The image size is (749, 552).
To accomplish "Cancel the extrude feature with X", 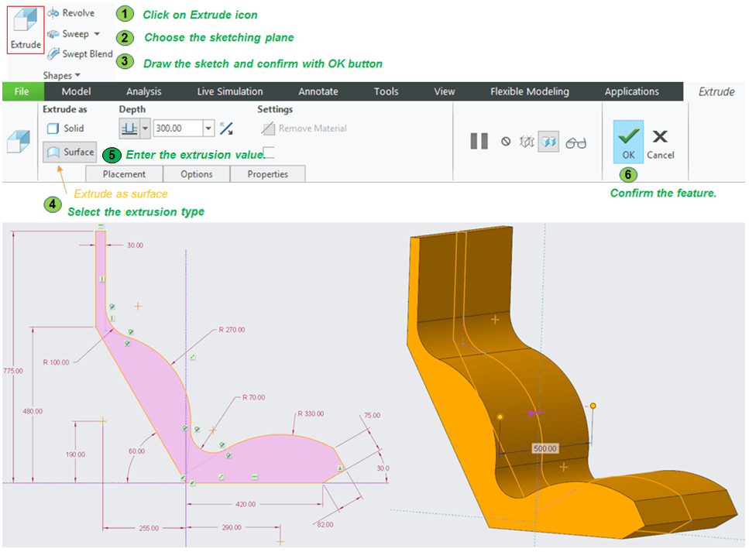I will click(660, 142).
